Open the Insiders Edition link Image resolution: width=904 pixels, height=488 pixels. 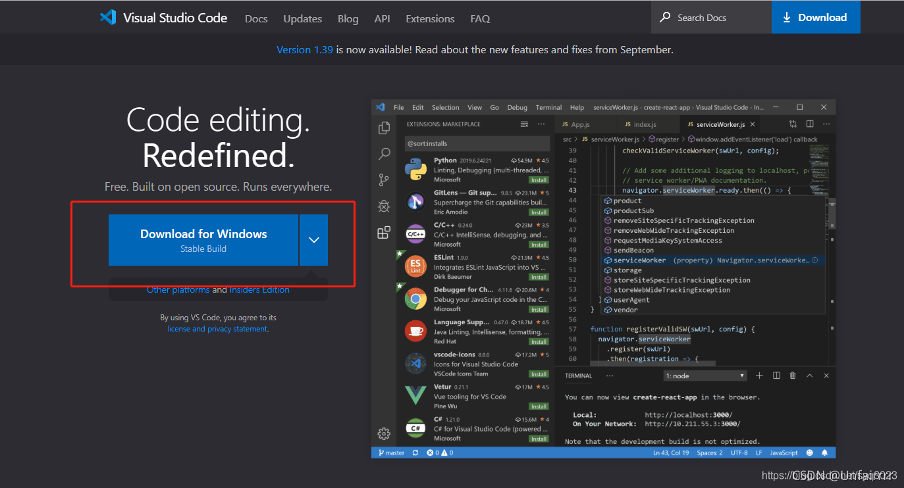tap(259, 290)
